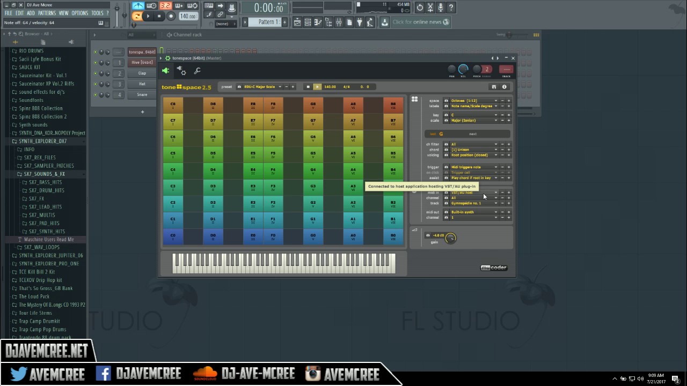Toggle the green mute LED for Snare channel
The height and width of the screenshot is (386, 687).
point(95,95)
